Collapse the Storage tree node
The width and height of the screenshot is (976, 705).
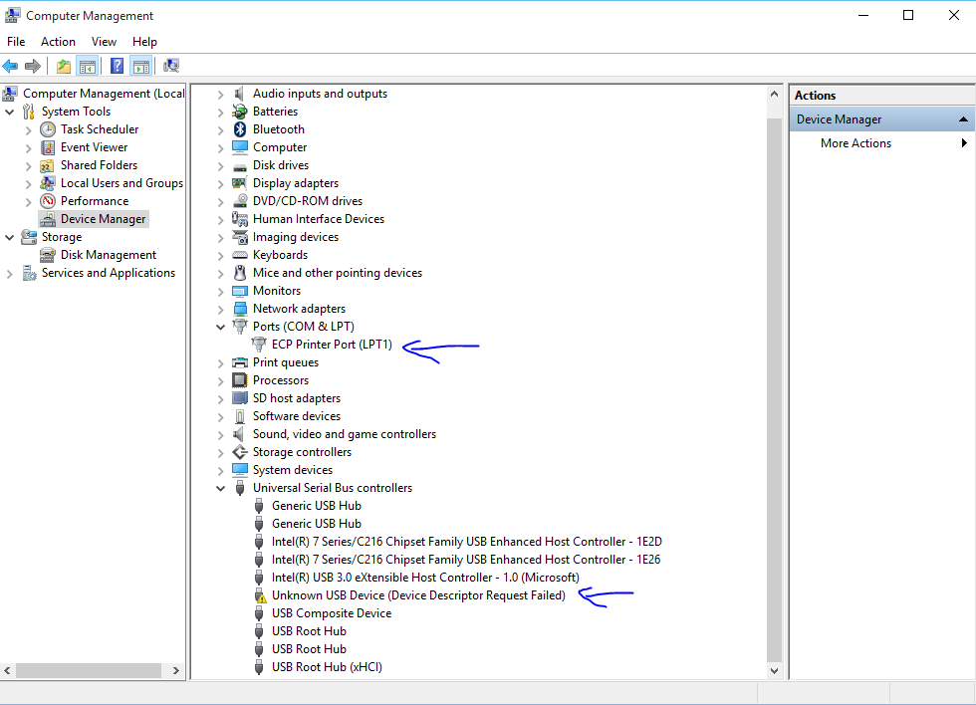pyautogui.click(x=9, y=237)
